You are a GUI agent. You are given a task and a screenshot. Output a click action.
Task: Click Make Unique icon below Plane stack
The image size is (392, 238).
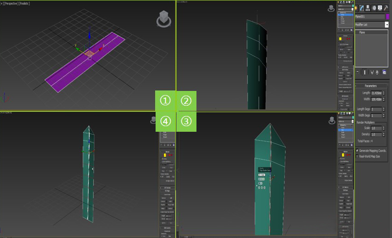tap(372, 72)
